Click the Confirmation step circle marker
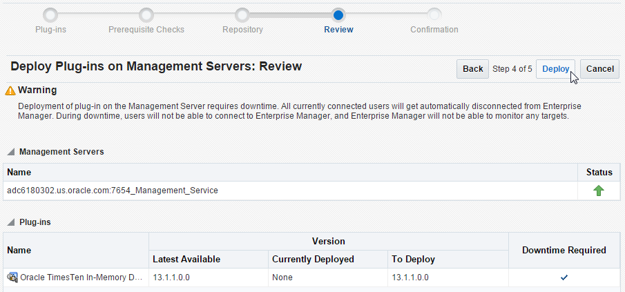This screenshot has width=625, height=292. tap(434, 15)
